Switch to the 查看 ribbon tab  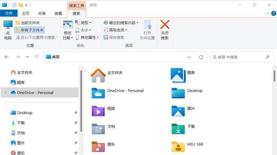tap(58, 13)
